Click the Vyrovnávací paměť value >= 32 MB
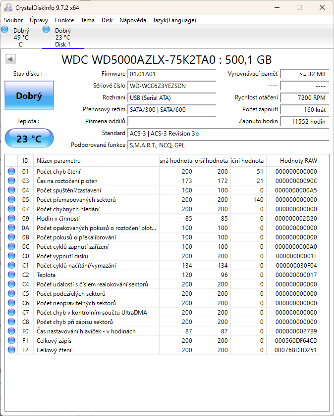The image size is (334, 416). pyautogui.click(x=305, y=74)
